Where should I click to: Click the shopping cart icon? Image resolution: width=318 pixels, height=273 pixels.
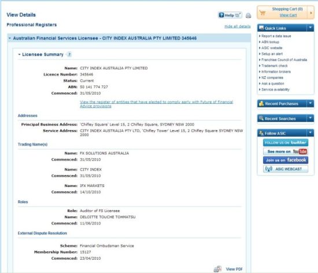tap(262, 13)
